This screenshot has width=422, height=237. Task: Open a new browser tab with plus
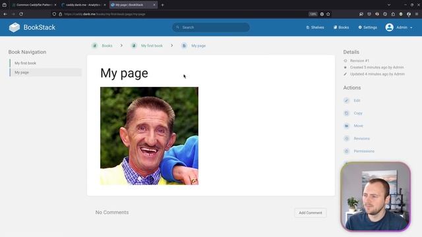(163, 5)
